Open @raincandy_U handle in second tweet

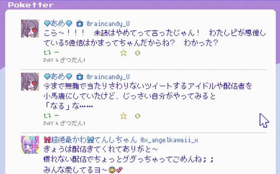coord(108,77)
